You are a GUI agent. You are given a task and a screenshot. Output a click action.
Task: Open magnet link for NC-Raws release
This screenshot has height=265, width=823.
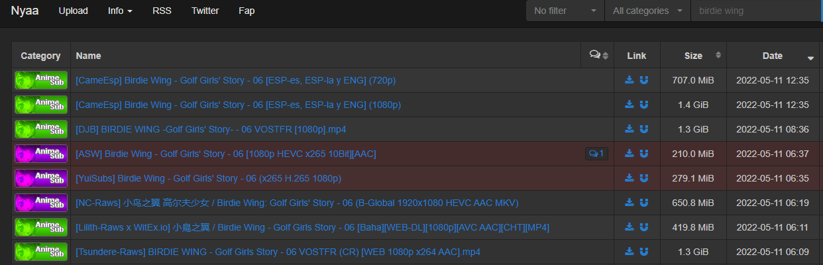tap(643, 203)
